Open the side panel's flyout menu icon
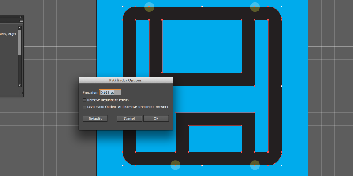 [21, 21]
